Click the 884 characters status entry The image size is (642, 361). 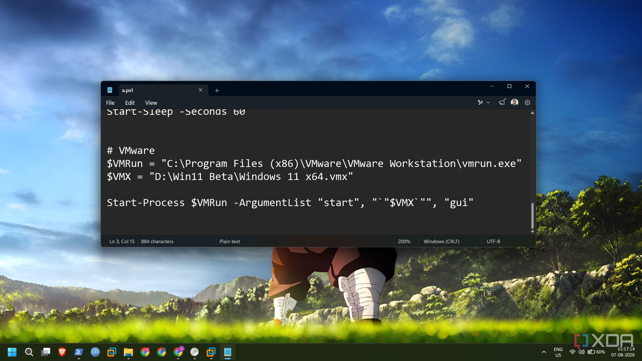point(157,241)
